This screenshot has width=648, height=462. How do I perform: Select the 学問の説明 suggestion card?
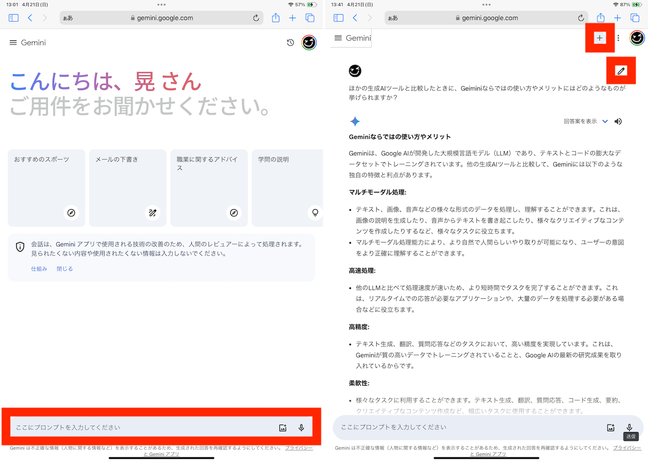pyautogui.click(x=287, y=188)
